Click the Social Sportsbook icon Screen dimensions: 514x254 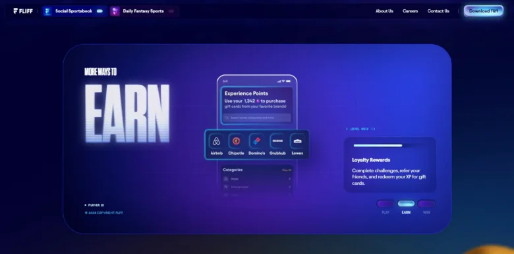point(47,11)
